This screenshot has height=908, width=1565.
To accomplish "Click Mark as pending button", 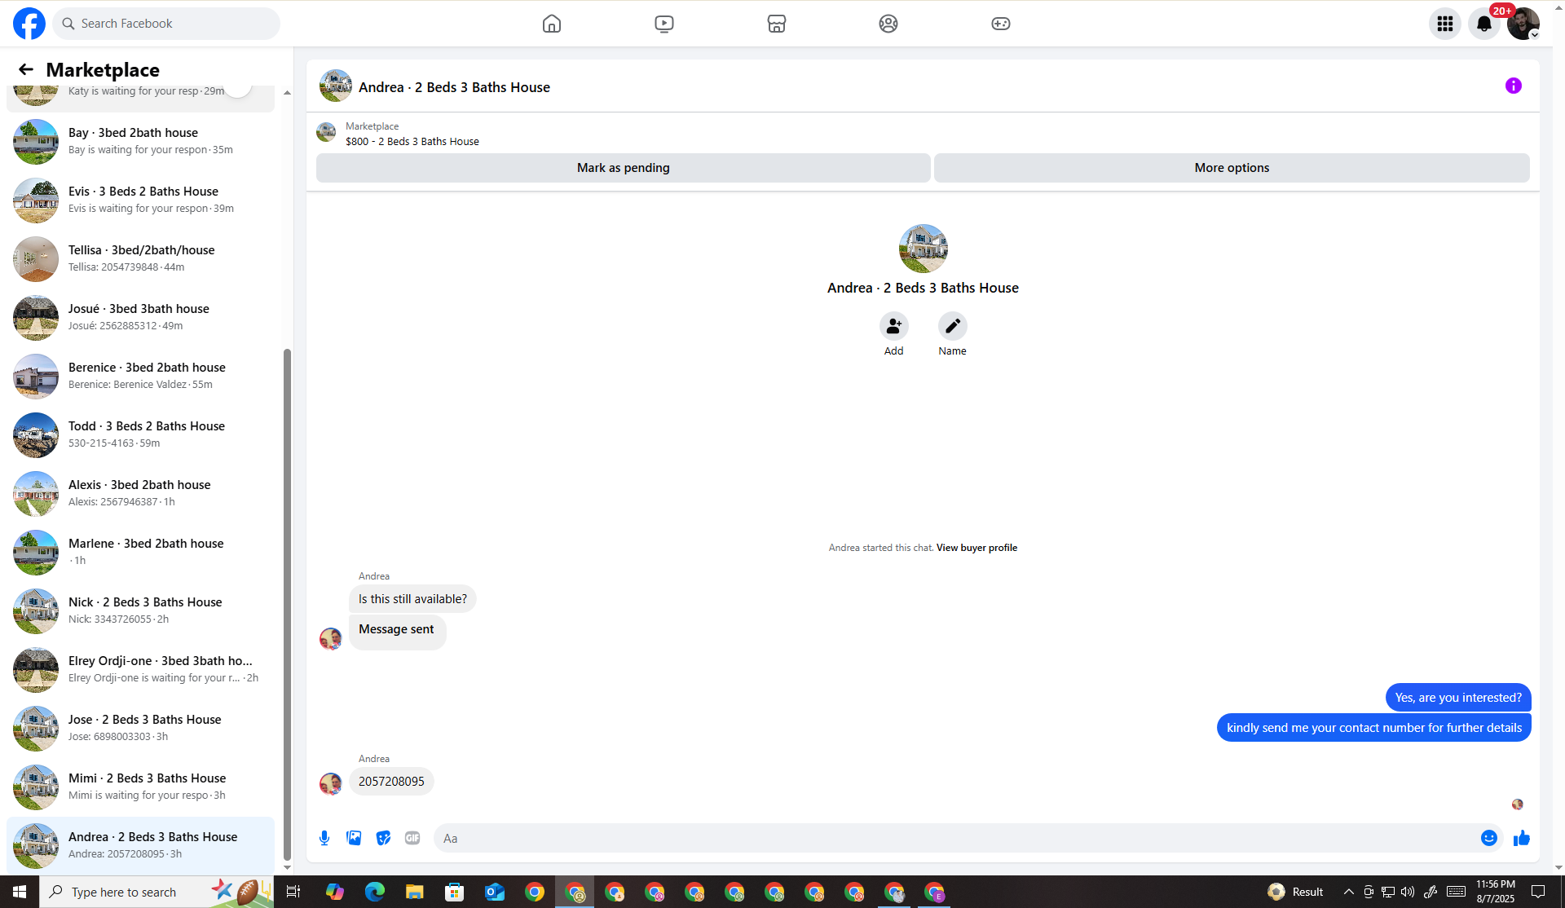I will tap(623, 168).
